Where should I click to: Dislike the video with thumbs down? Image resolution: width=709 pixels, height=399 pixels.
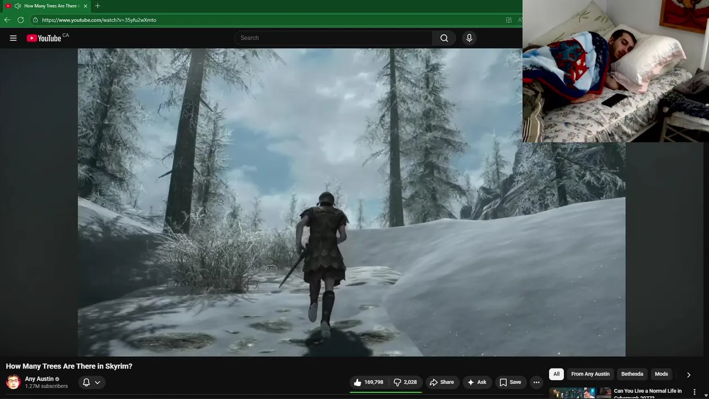click(x=405, y=382)
